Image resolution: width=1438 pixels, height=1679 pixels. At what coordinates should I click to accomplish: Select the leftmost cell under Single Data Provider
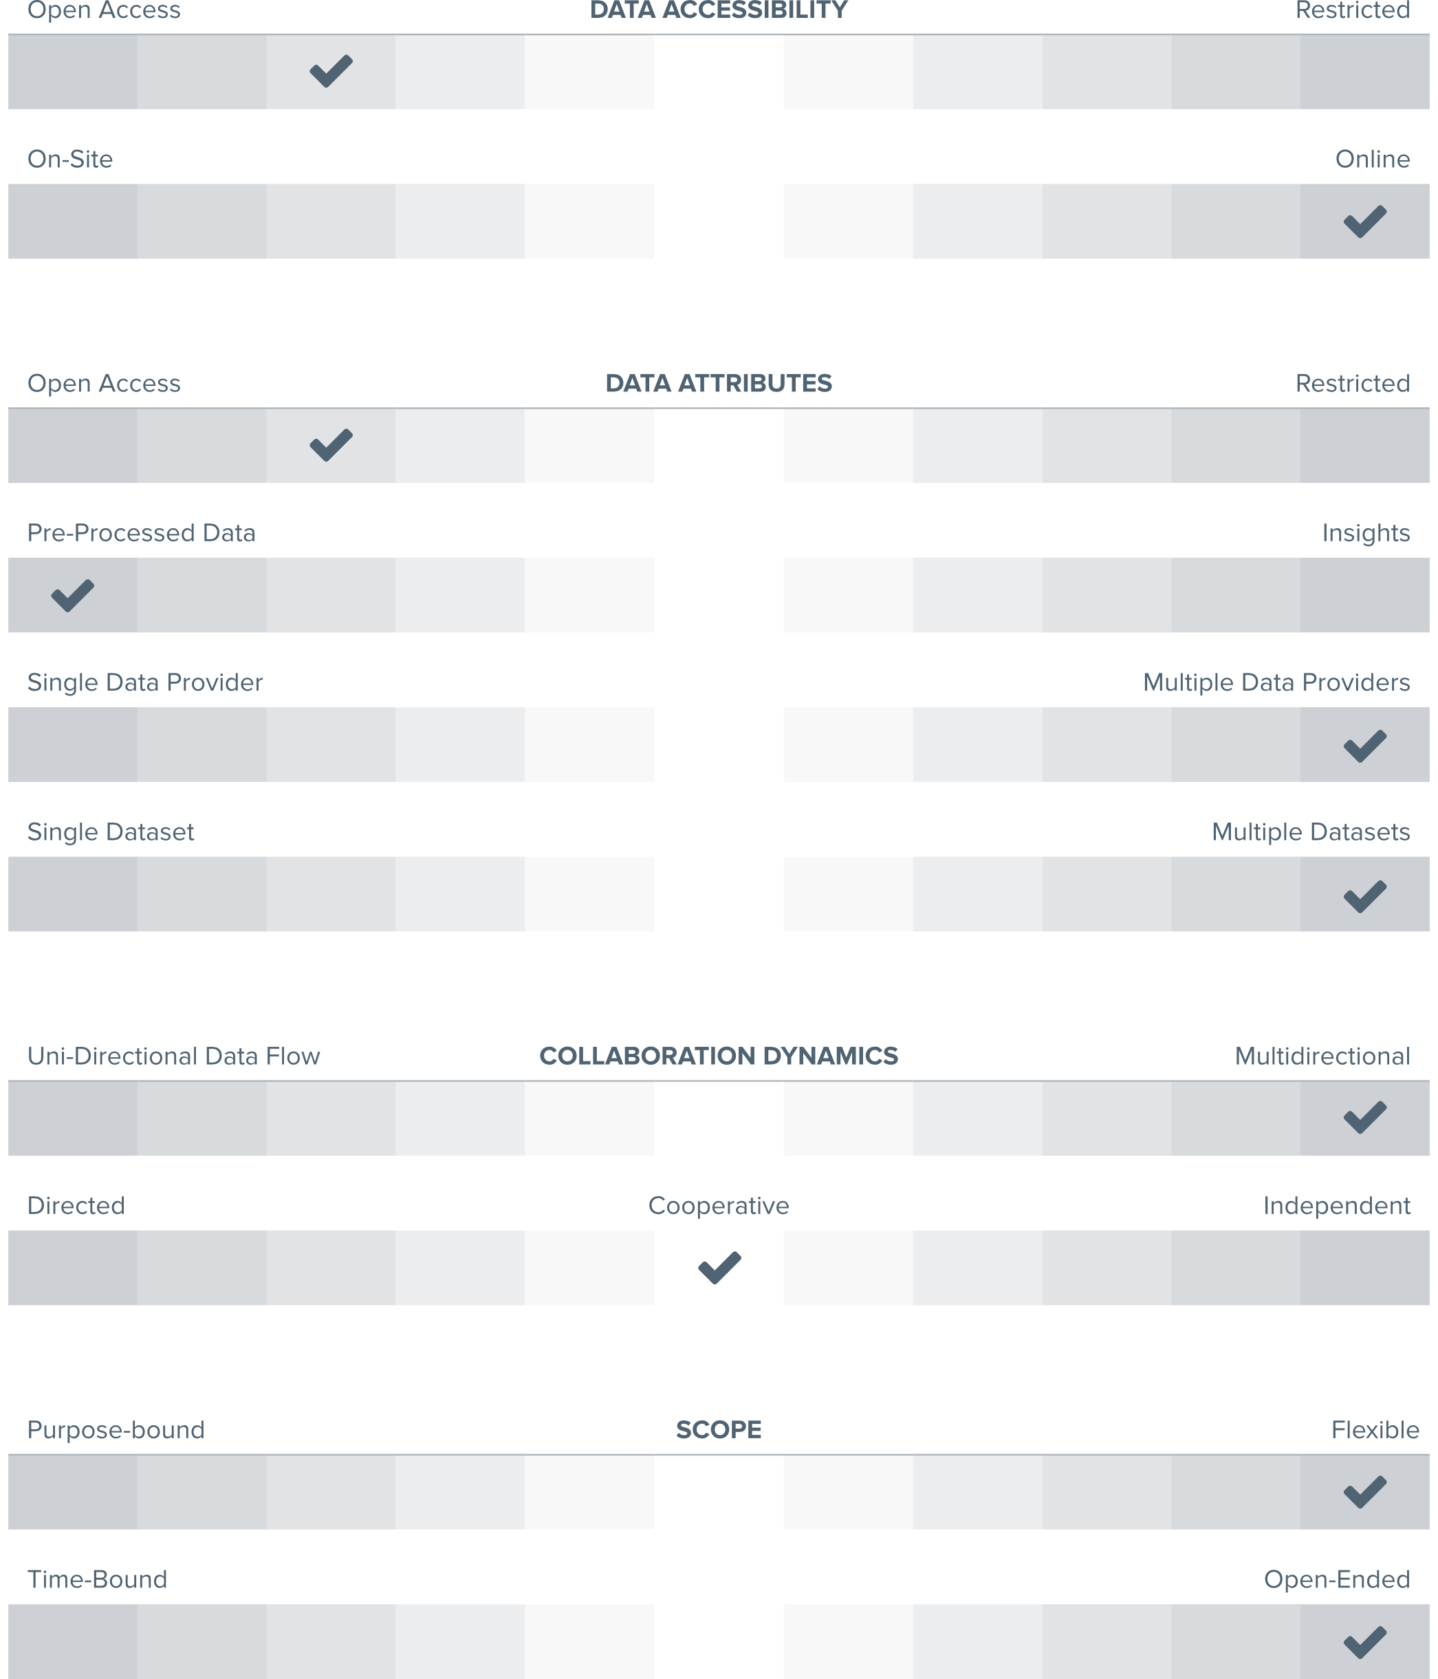(x=72, y=745)
